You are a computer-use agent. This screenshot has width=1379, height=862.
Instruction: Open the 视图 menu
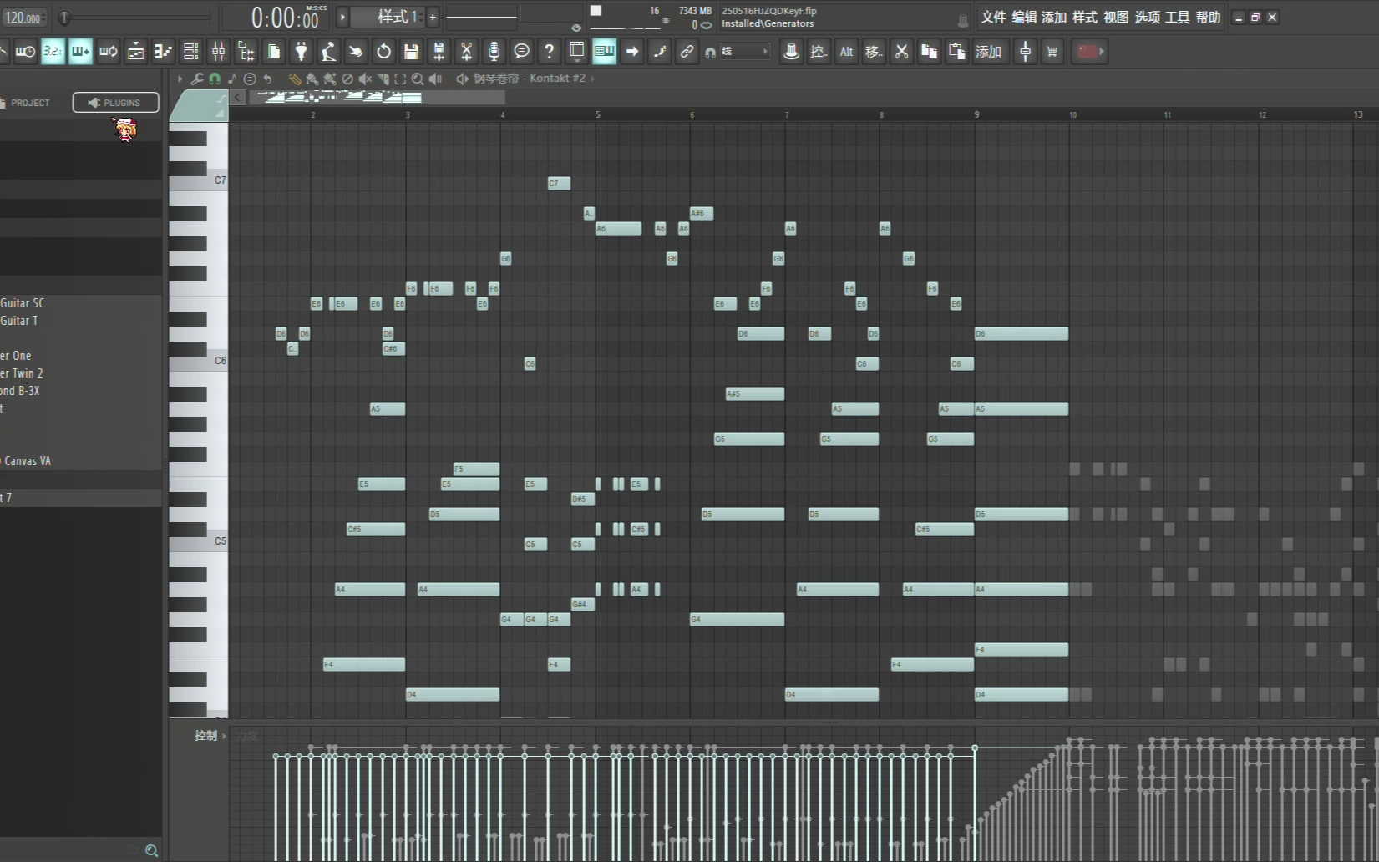pos(1115,18)
